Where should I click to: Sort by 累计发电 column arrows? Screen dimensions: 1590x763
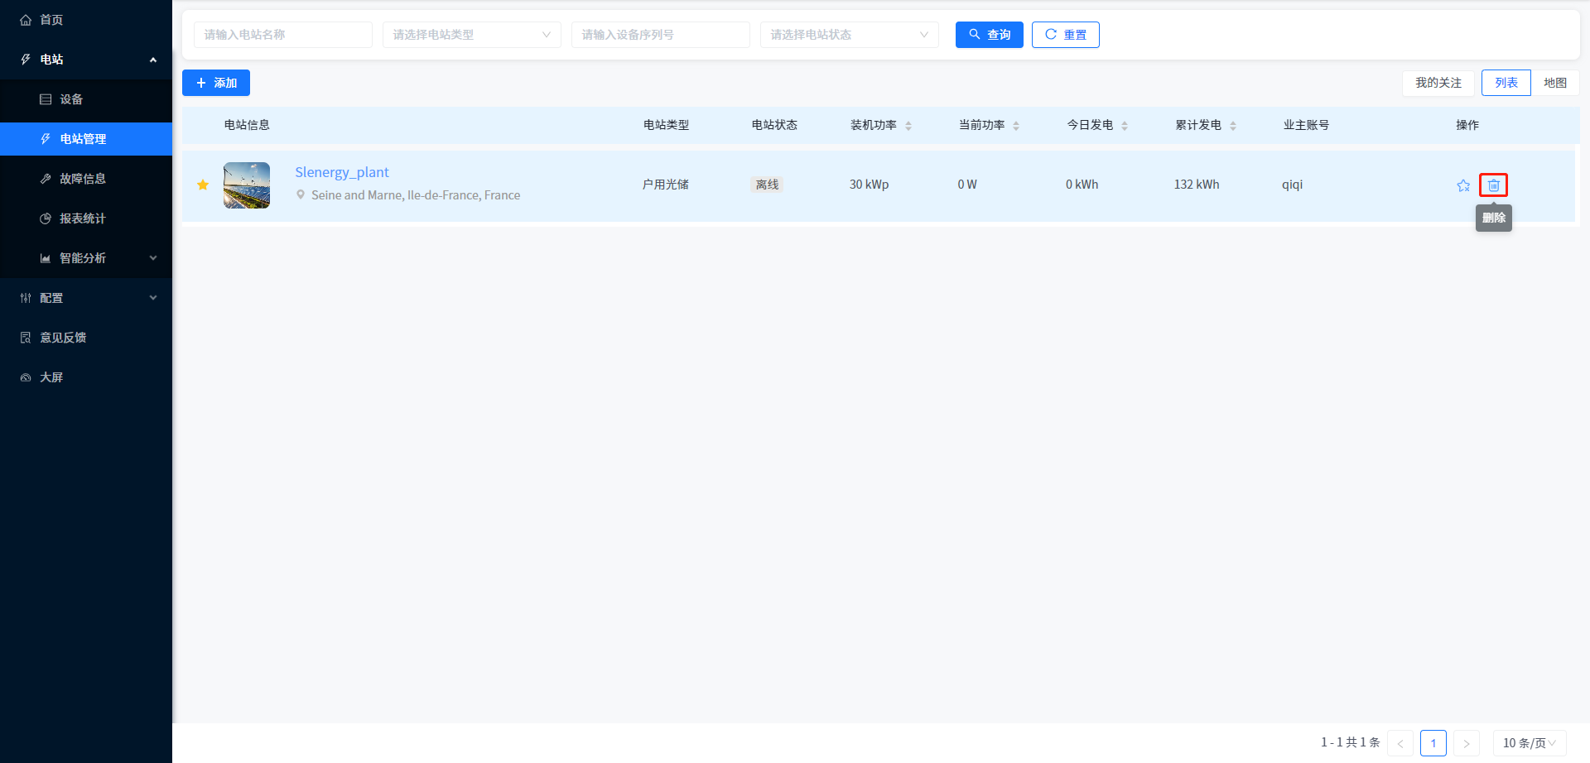(1233, 126)
